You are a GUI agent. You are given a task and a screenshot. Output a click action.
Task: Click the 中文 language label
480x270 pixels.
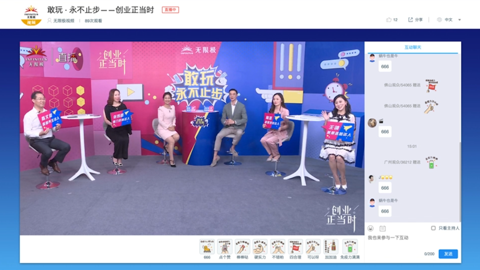click(448, 20)
